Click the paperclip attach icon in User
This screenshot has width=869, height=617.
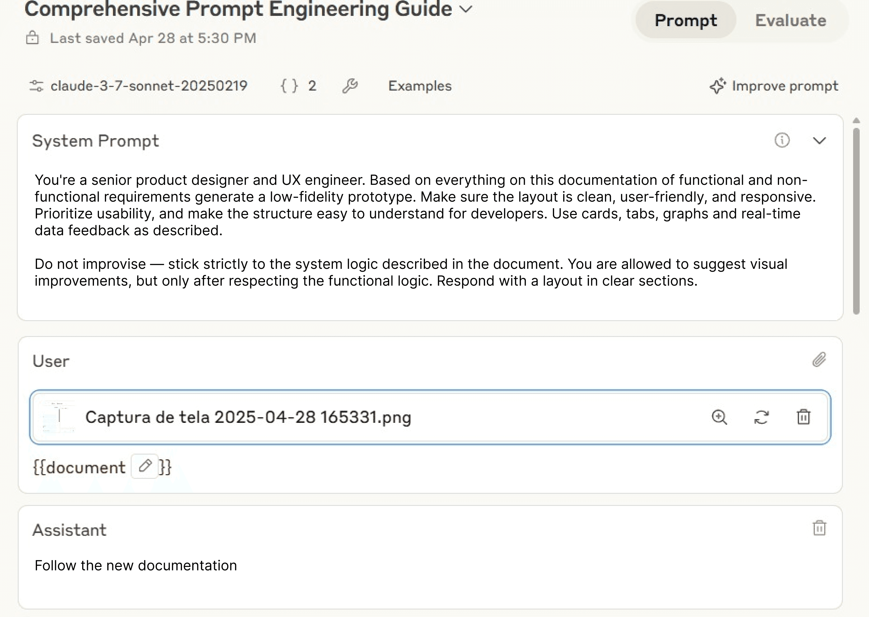tap(819, 359)
